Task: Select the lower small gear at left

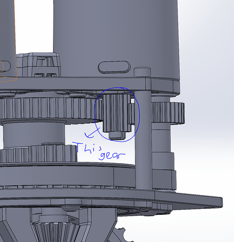Action: click(39, 154)
